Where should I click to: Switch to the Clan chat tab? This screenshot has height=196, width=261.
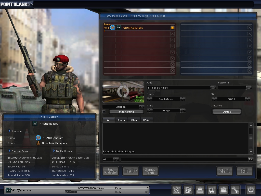(134, 120)
